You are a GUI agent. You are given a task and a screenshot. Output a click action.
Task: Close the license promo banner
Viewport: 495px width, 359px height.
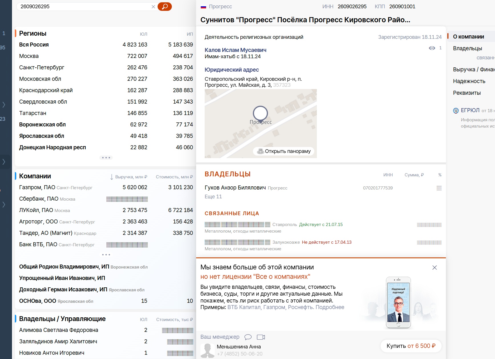[434, 267]
